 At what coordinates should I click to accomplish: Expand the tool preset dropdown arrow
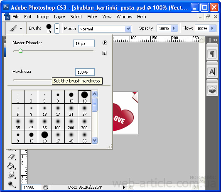[x=21, y=28]
